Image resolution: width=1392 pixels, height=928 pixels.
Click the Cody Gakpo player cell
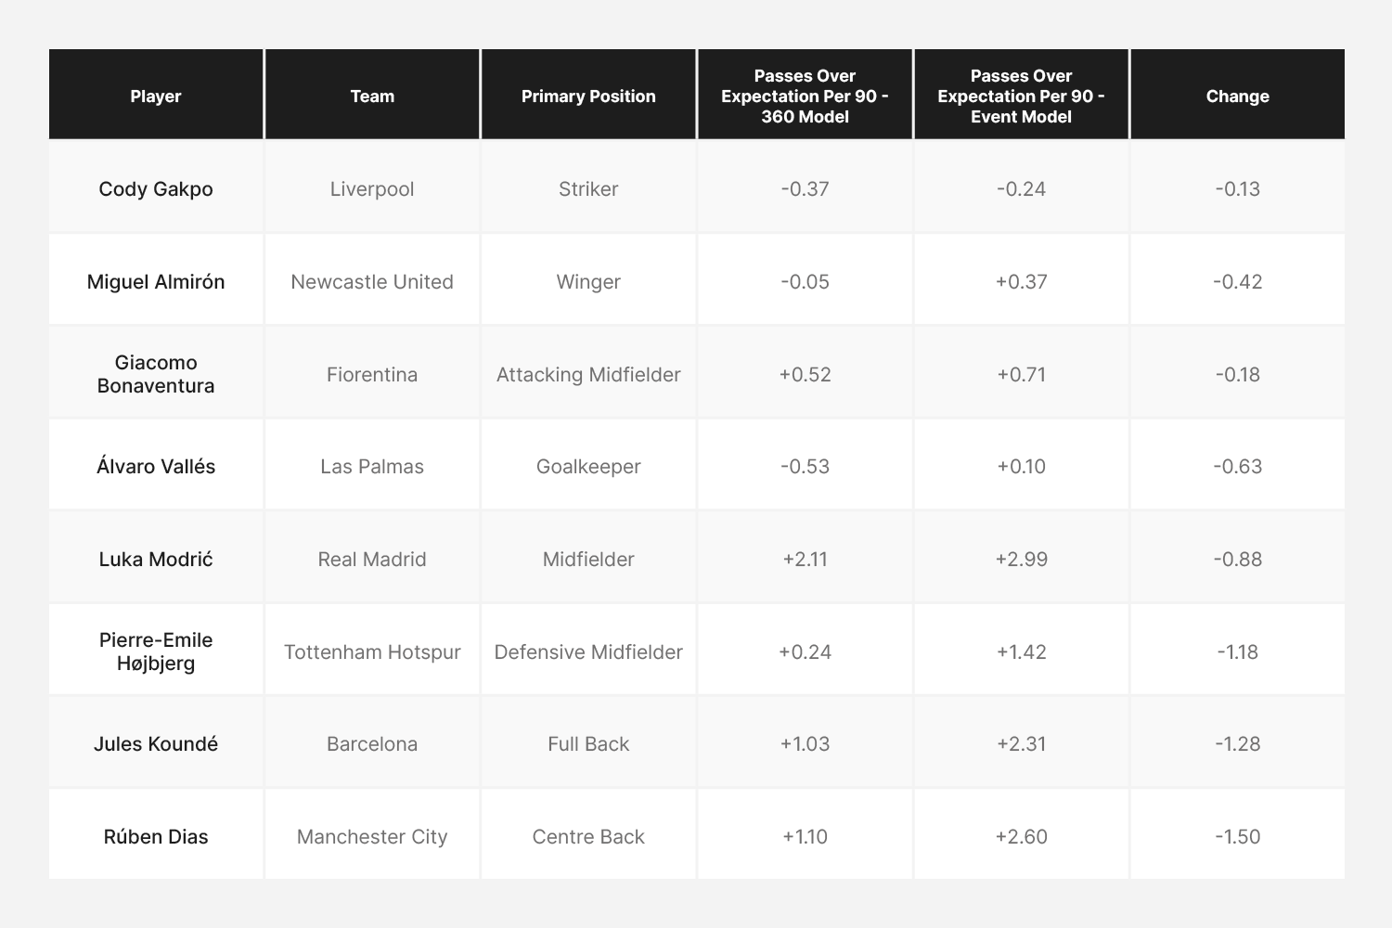click(156, 188)
